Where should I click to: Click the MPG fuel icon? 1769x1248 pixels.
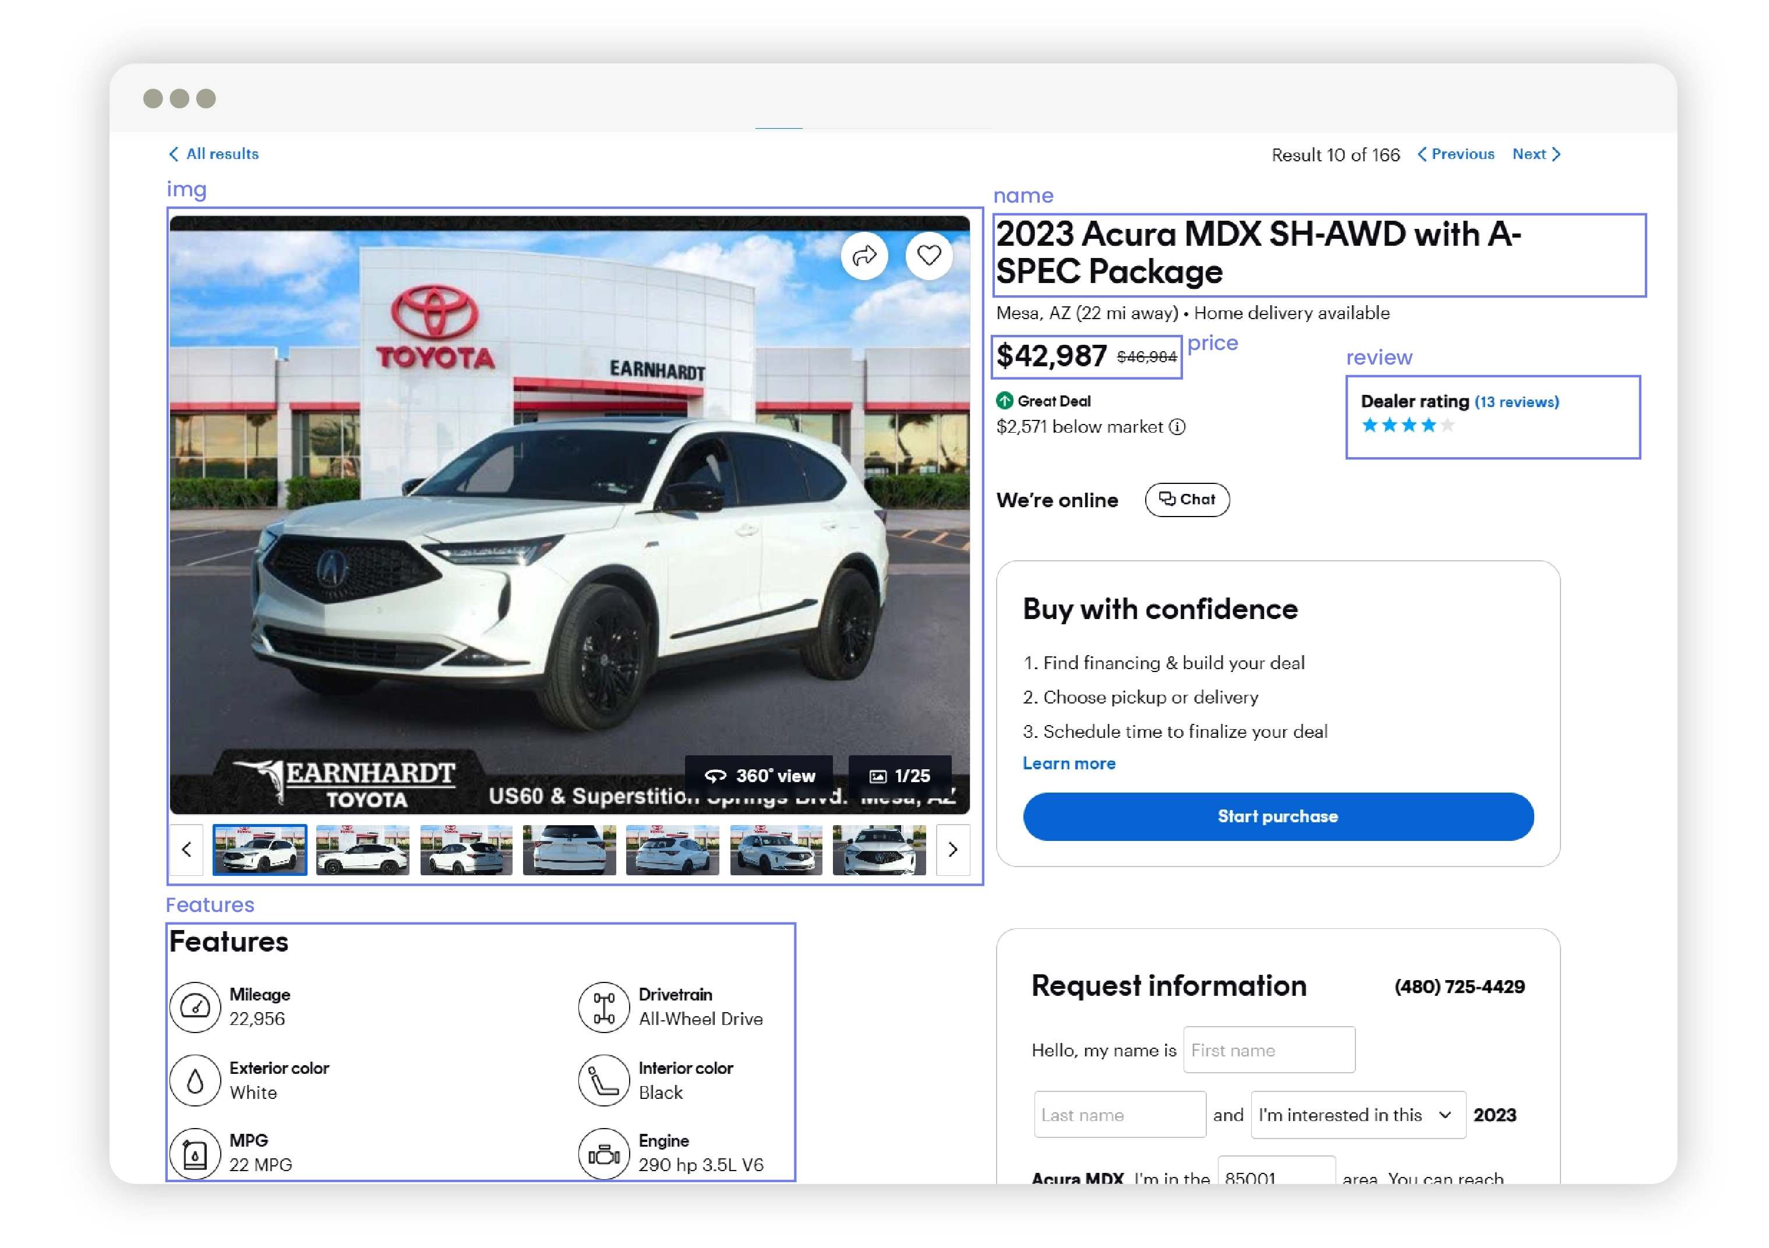[195, 1153]
